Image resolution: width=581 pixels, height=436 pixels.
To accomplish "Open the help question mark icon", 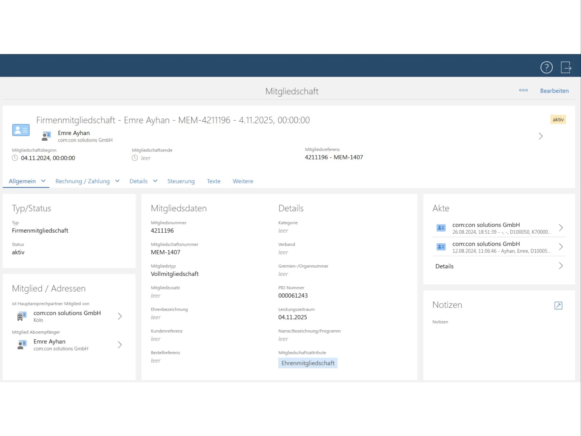I will [x=546, y=67].
